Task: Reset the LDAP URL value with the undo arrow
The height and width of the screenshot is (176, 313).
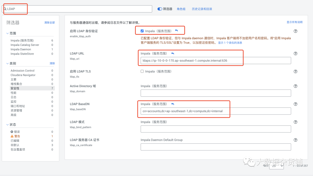Action: click(x=173, y=53)
